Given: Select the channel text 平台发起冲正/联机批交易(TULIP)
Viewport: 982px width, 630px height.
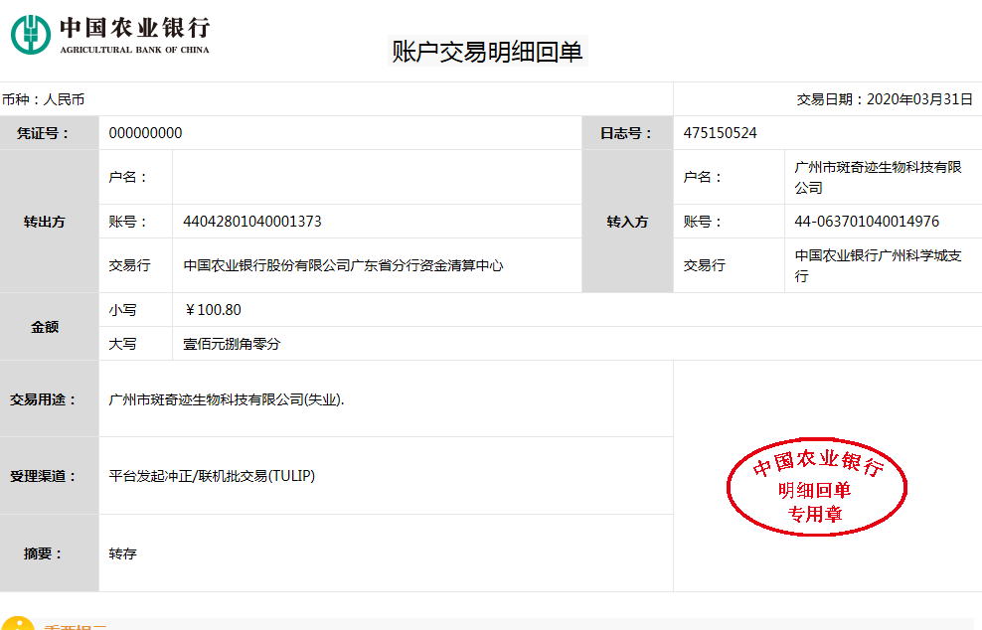Looking at the screenshot, I should pos(212,476).
